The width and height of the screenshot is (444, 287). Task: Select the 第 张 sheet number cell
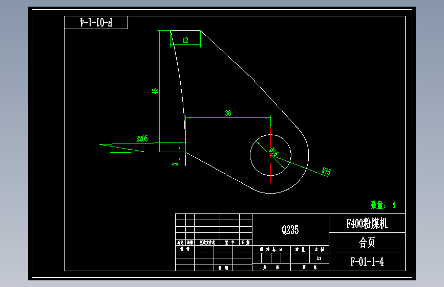[309, 267]
